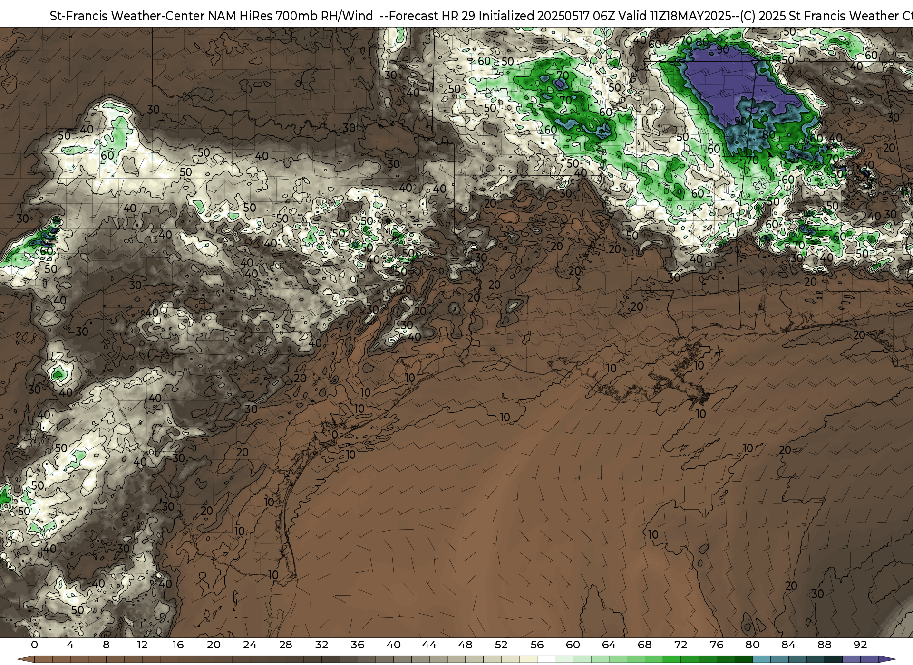Click the colorbar label 76

(x=717, y=645)
